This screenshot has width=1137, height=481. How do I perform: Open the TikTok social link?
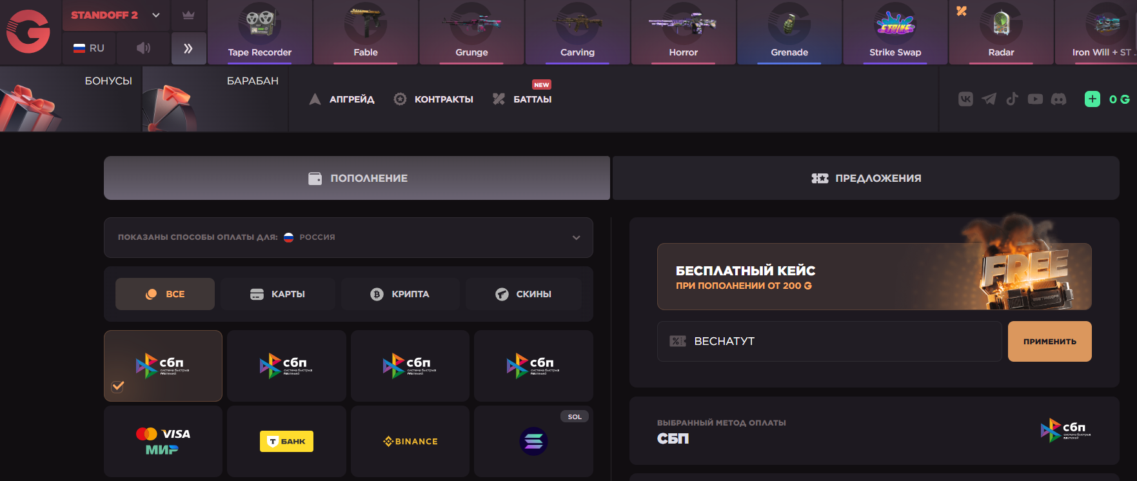coord(1012,99)
